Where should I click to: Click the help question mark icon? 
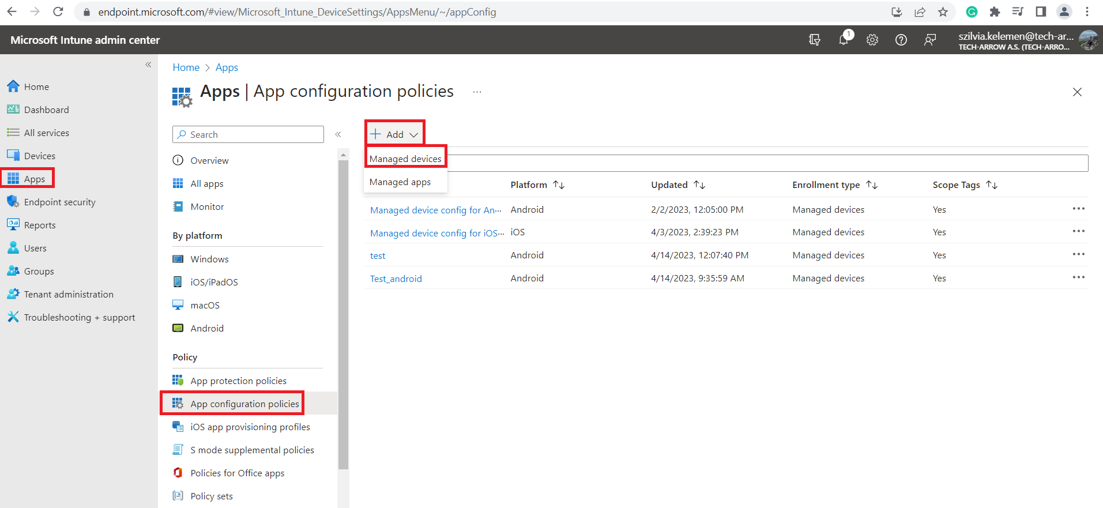coord(901,40)
